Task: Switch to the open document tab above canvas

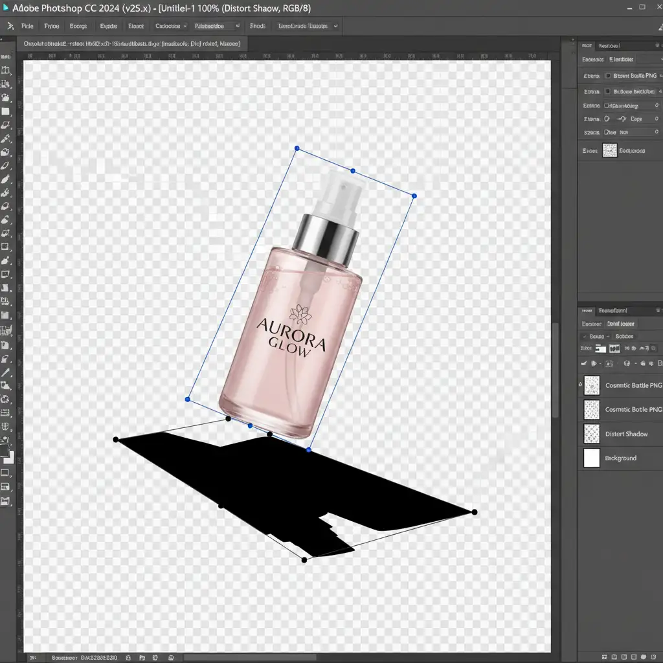Action: [131, 44]
